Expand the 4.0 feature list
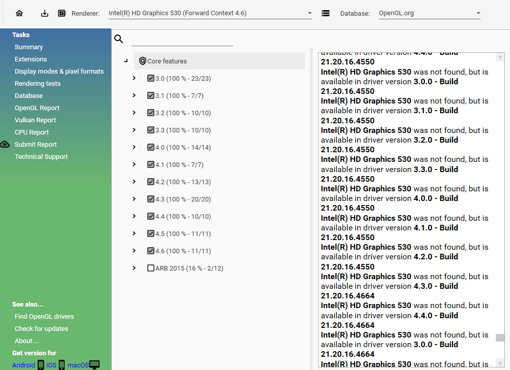This screenshot has width=510, height=370. (134, 147)
